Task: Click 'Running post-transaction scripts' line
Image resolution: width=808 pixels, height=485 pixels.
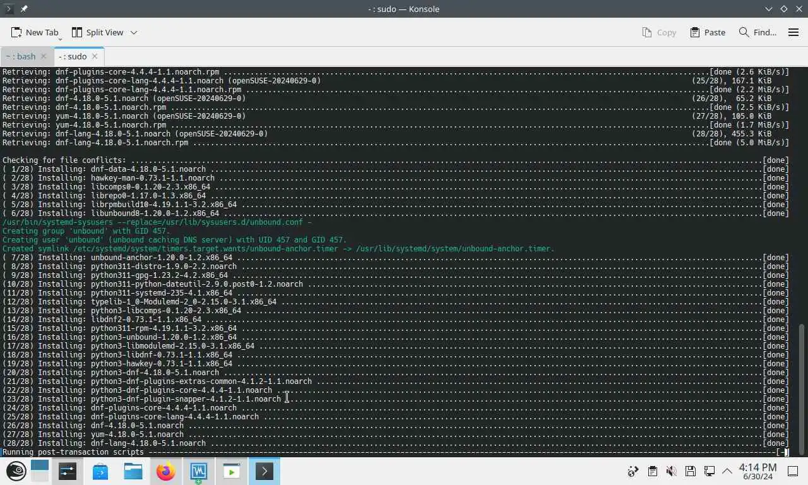Action: coord(396,452)
